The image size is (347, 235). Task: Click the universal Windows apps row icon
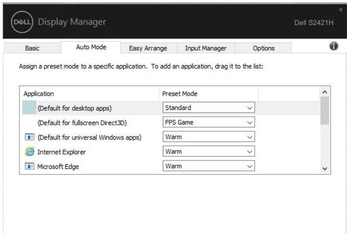29,137
